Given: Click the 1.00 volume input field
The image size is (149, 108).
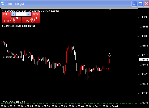Looking at the screenshot, I should point(21,14).
